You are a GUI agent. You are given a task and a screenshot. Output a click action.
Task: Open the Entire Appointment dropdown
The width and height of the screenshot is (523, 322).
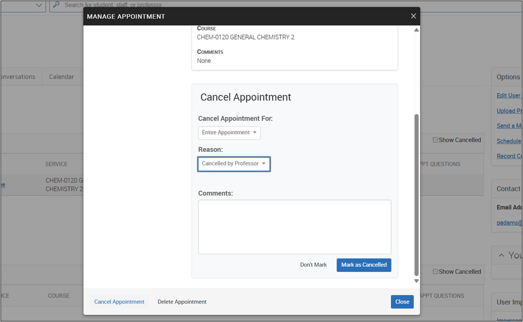tap(229, 133)
